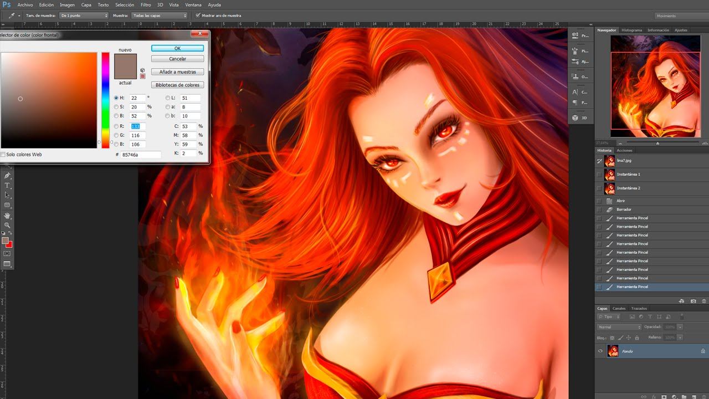This screenshot has width=709, height=399.
Task: Filter layers by type (T) icon
Action: pos(650,316)
